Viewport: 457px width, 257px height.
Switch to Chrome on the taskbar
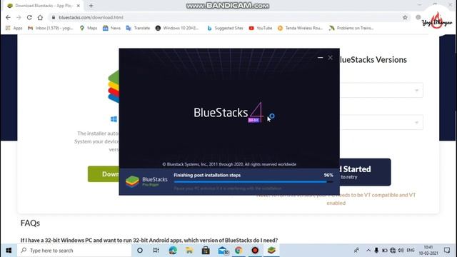pos(238,251)
